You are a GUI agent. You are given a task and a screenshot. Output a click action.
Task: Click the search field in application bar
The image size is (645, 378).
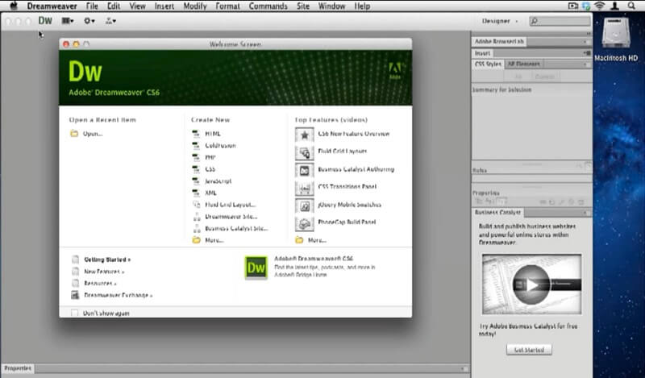(560, 21)
